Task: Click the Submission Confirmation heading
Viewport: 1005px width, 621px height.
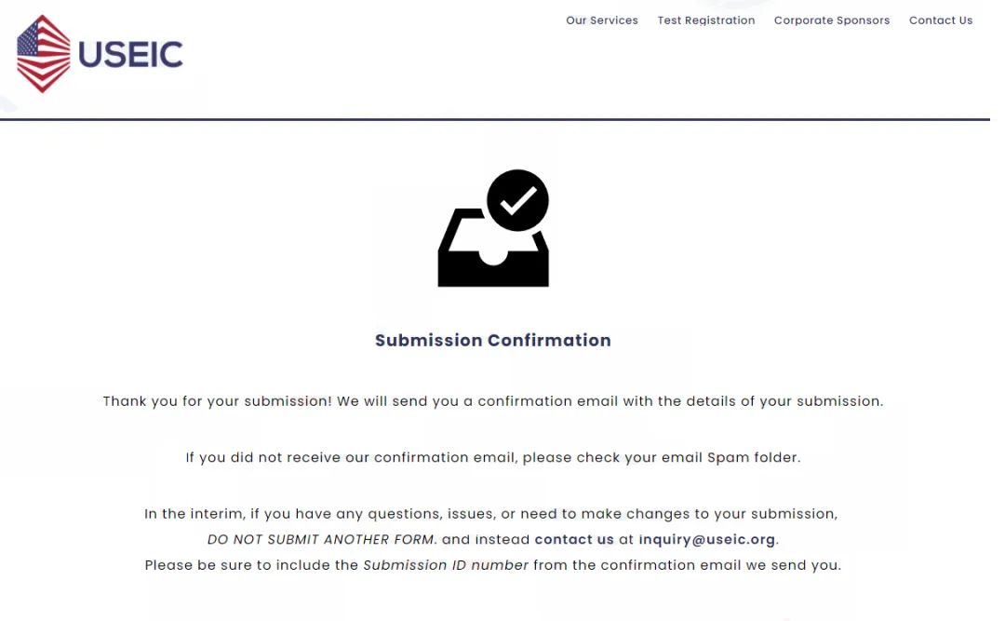Action: tap(493, 340)
